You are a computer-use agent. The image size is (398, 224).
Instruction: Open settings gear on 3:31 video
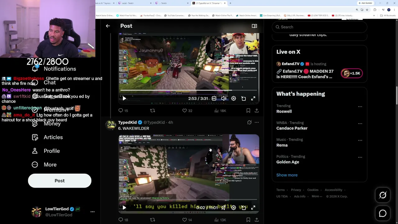[x=234, y=98]
